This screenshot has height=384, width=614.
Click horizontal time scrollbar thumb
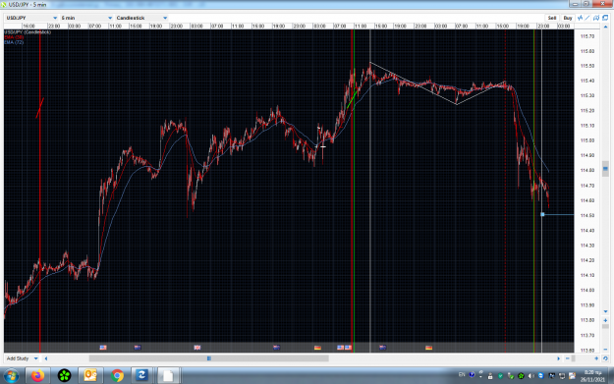208,358
